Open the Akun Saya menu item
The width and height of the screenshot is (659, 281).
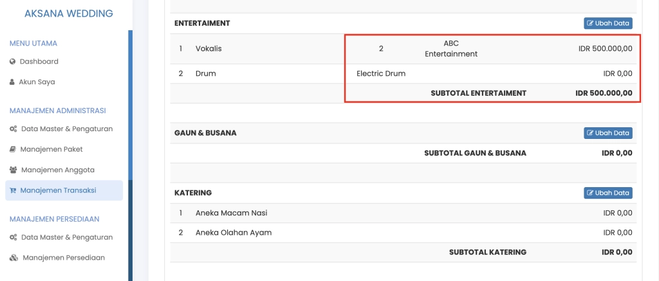(37, 82)
